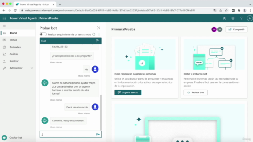The width and height of the screenshot is (253, 142).
Task: Go forward in browser
Action: [9, 11]
